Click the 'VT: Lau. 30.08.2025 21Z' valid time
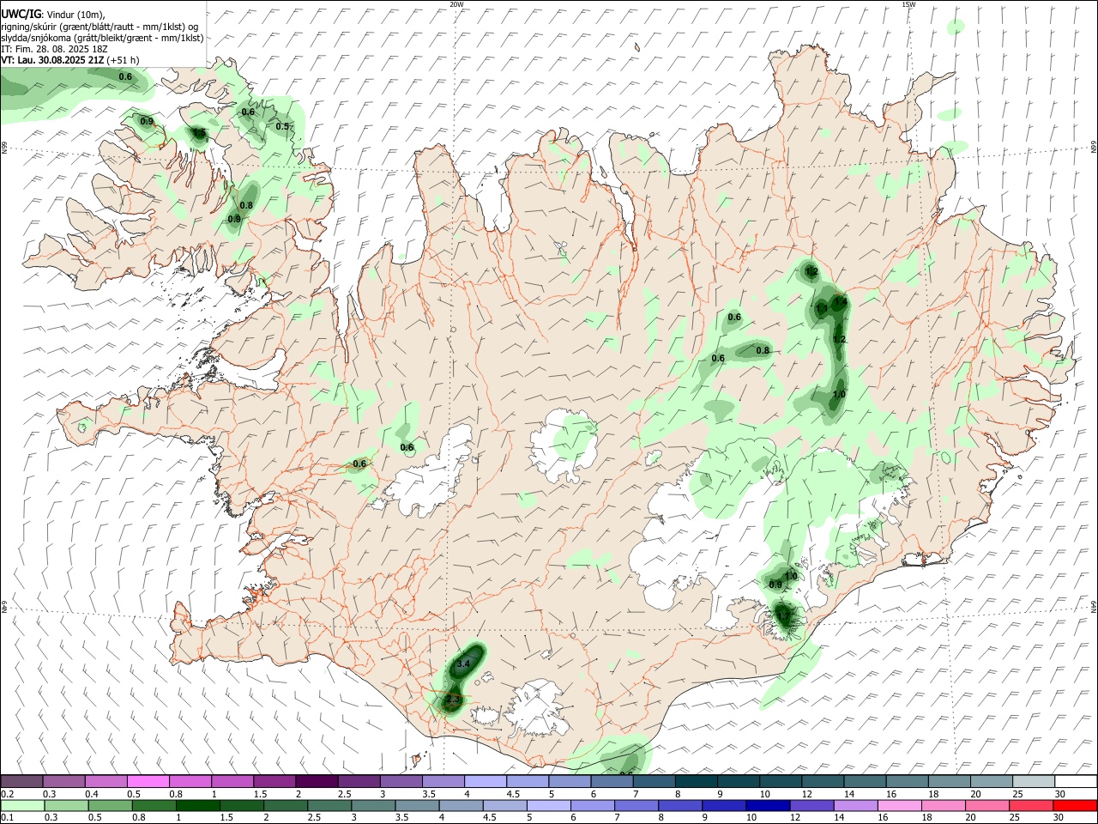Image resolution: width=1098 pixels, height=824 pixels. [52, 60]
